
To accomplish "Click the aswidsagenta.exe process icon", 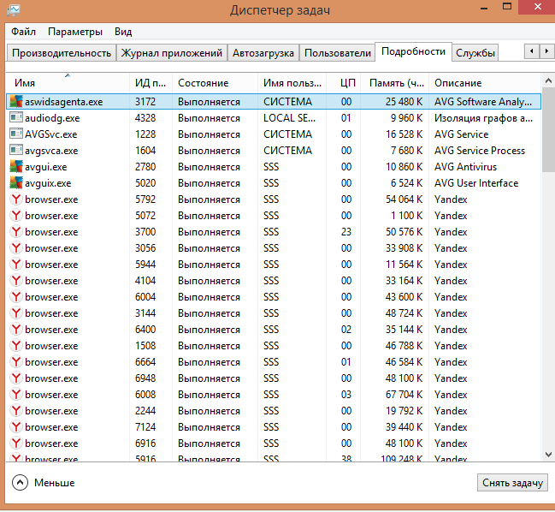I will click(x=16, y=101).
